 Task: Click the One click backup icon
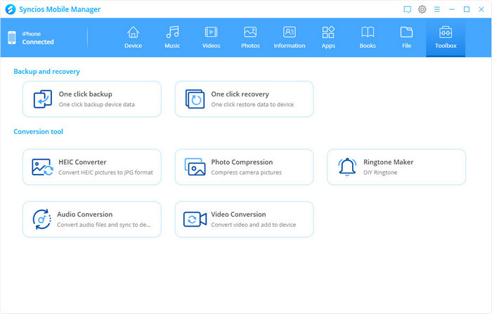pos(43,99)
